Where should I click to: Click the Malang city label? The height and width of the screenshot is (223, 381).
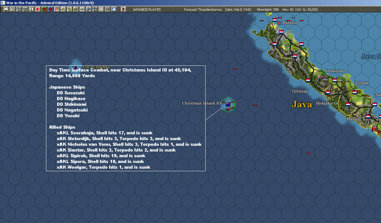tap(353, 119)
